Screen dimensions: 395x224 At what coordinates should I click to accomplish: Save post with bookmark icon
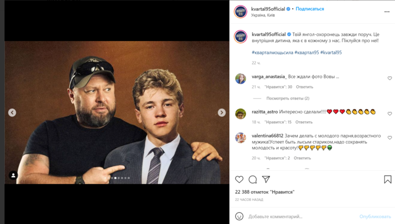tap(387, 179)
